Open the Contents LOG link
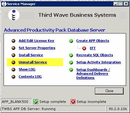 coord(30,77)
